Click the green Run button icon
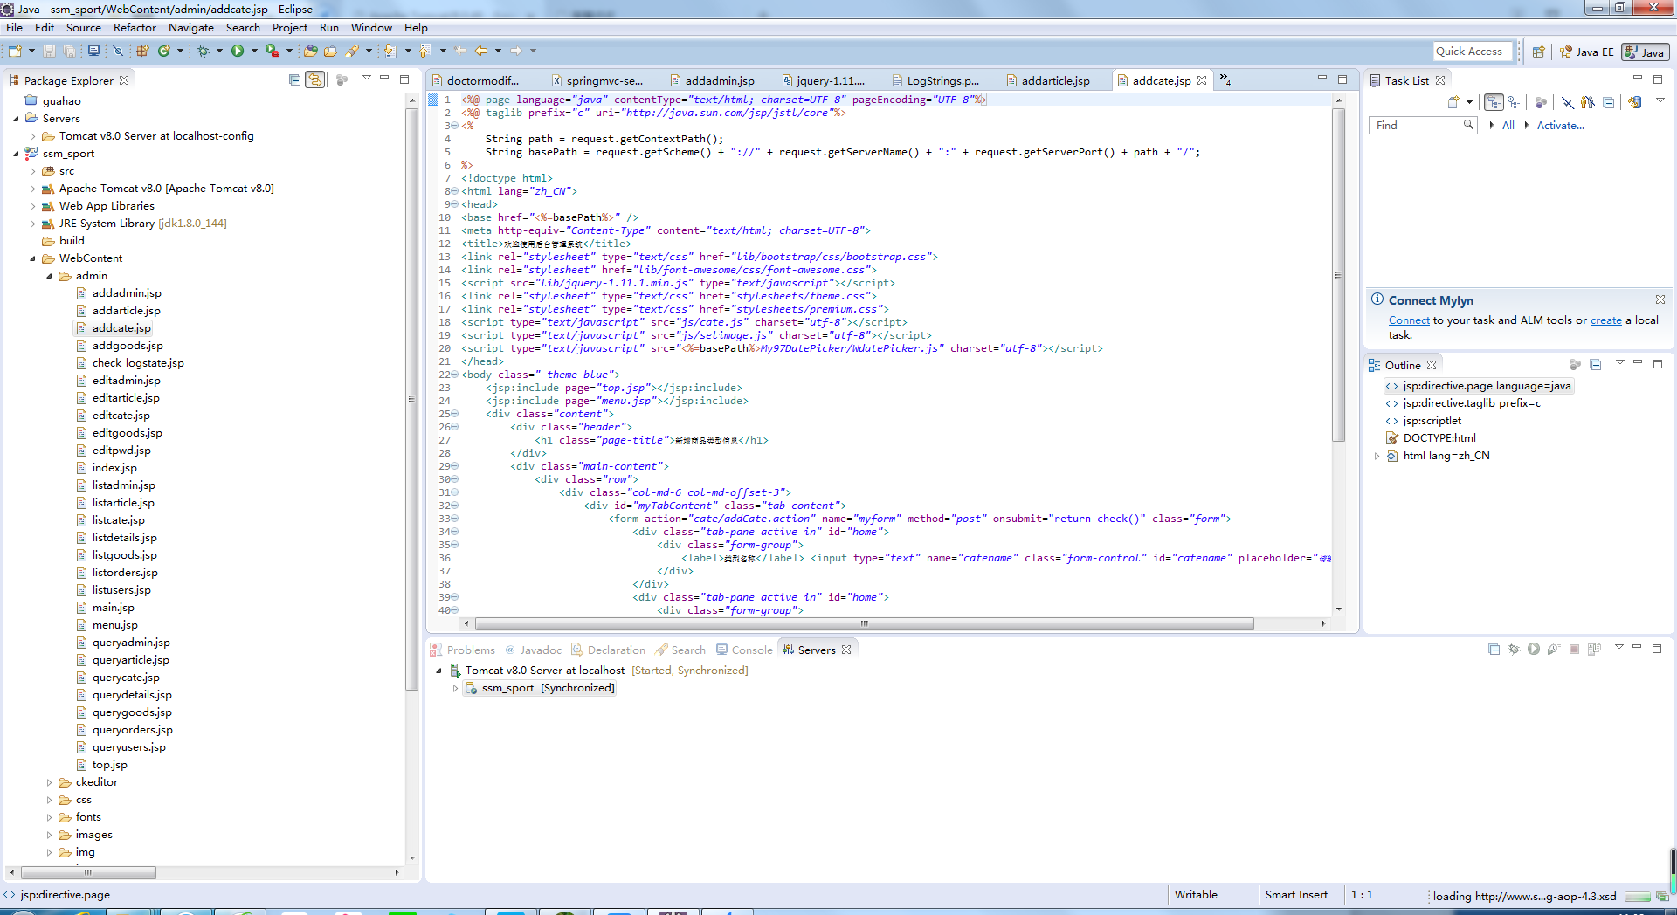Viewport: 1677px width, 915px height. pos(237,52)
